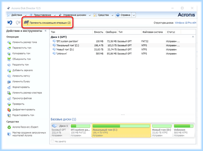Select the browse files icon (Просмотр файлов)
The width and height of the screenshot is (203, 151).
click(9, 99)
